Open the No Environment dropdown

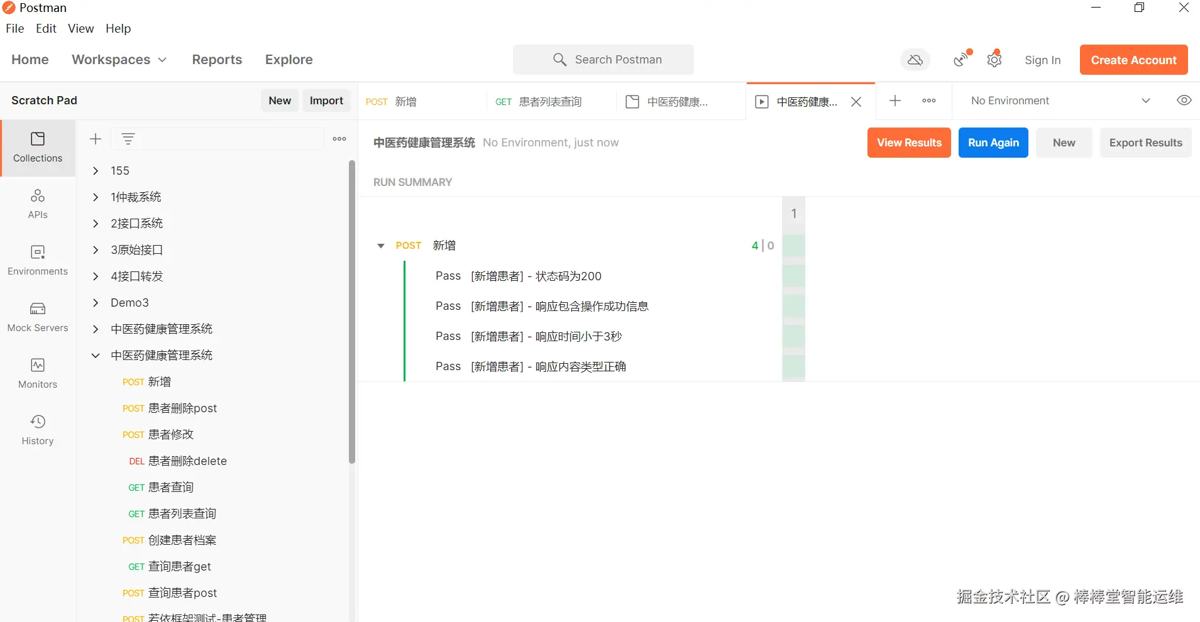pos(1060,101)
